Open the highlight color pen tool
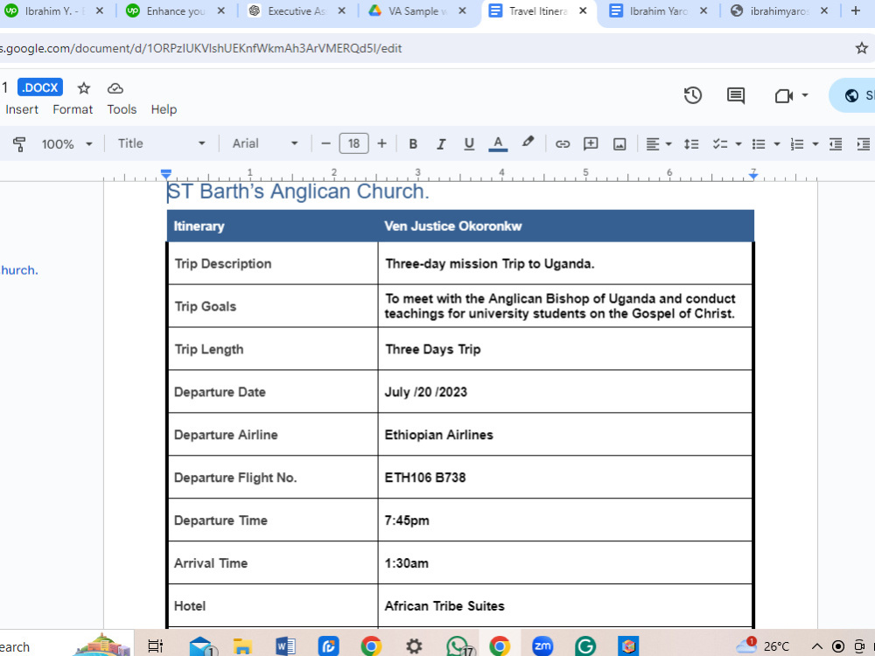The image size is (875, 656). coord(528,143)
